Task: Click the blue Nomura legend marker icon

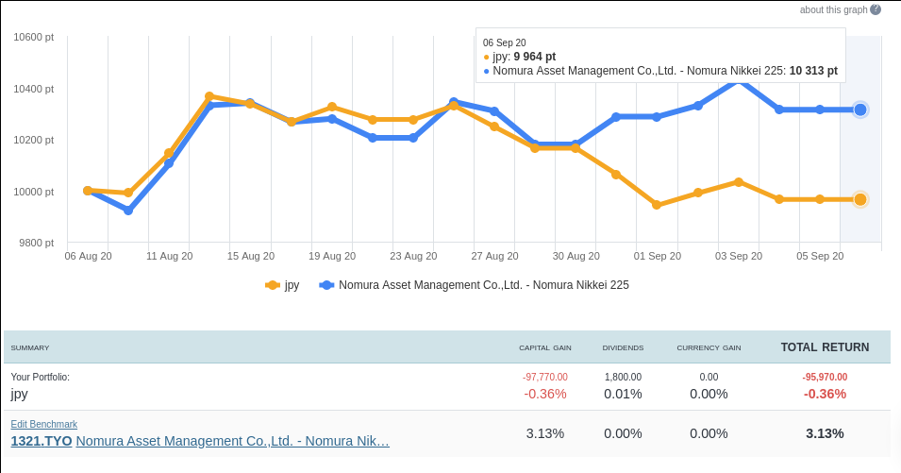Action: click(327, 285)
